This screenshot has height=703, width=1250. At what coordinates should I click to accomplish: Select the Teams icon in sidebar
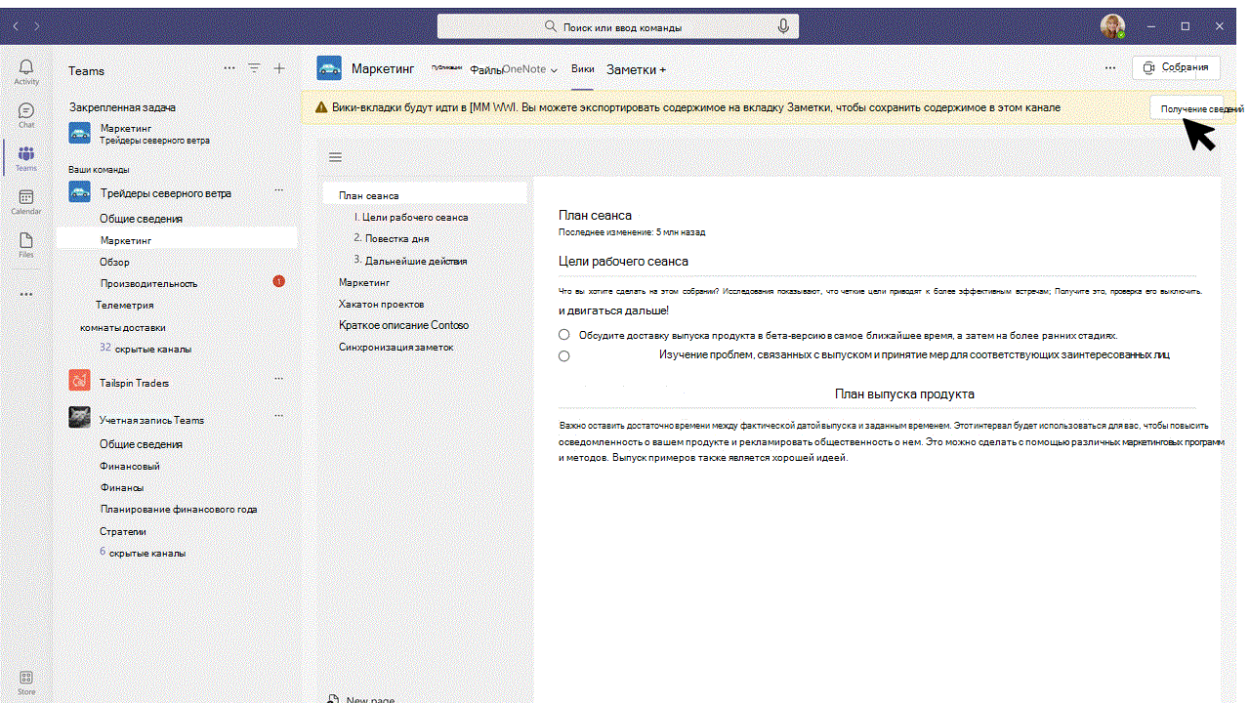26,158
